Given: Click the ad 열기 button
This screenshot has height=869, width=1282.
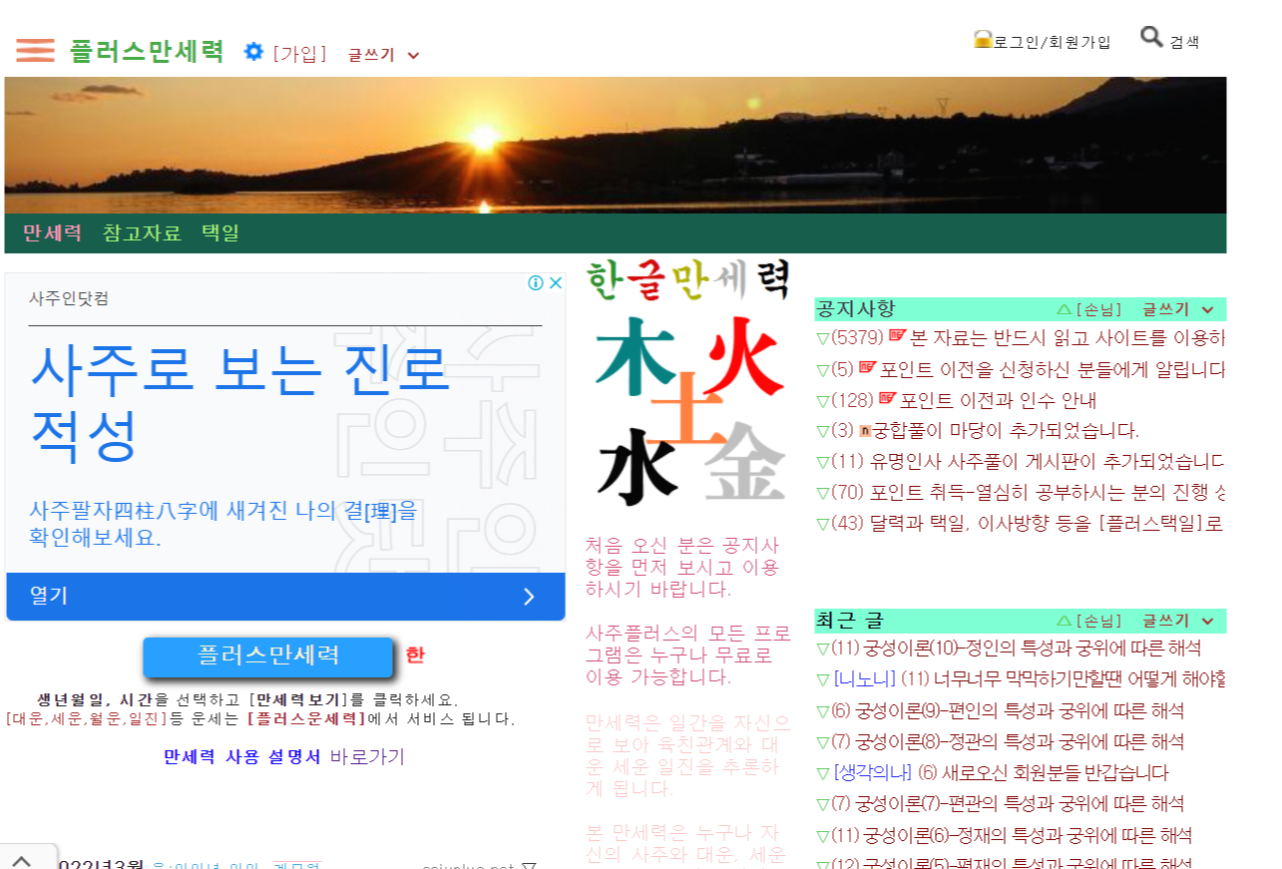Looking at the screenshot, I should [285, 596].
